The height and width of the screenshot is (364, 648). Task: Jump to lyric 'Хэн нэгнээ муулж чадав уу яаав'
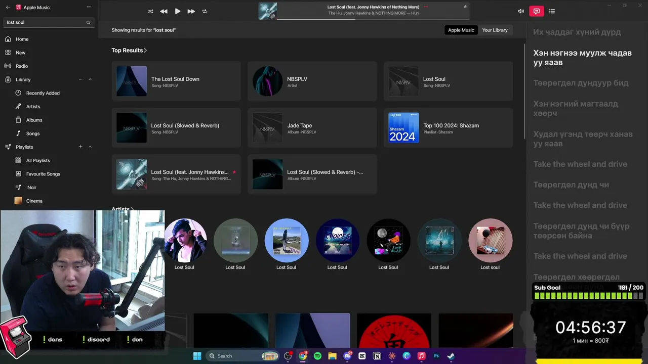coord(582,58)
